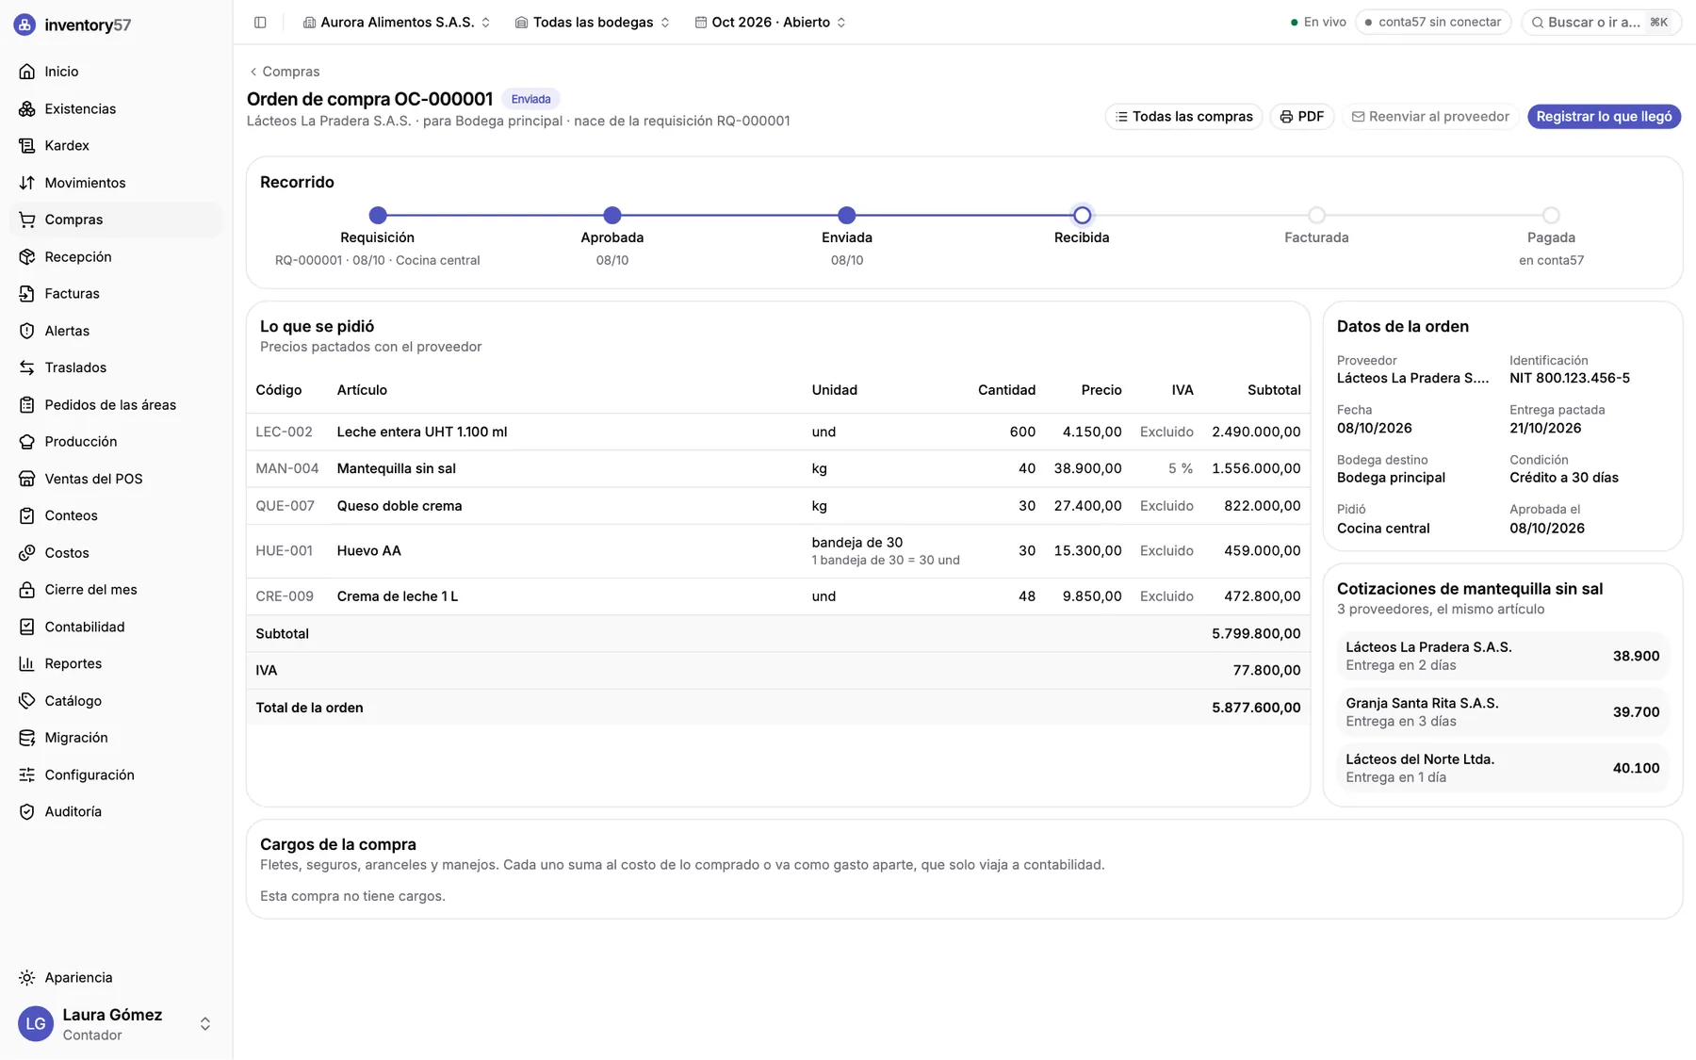Click the Recepción package icon

pyautogui.click(x=26, y=256)
